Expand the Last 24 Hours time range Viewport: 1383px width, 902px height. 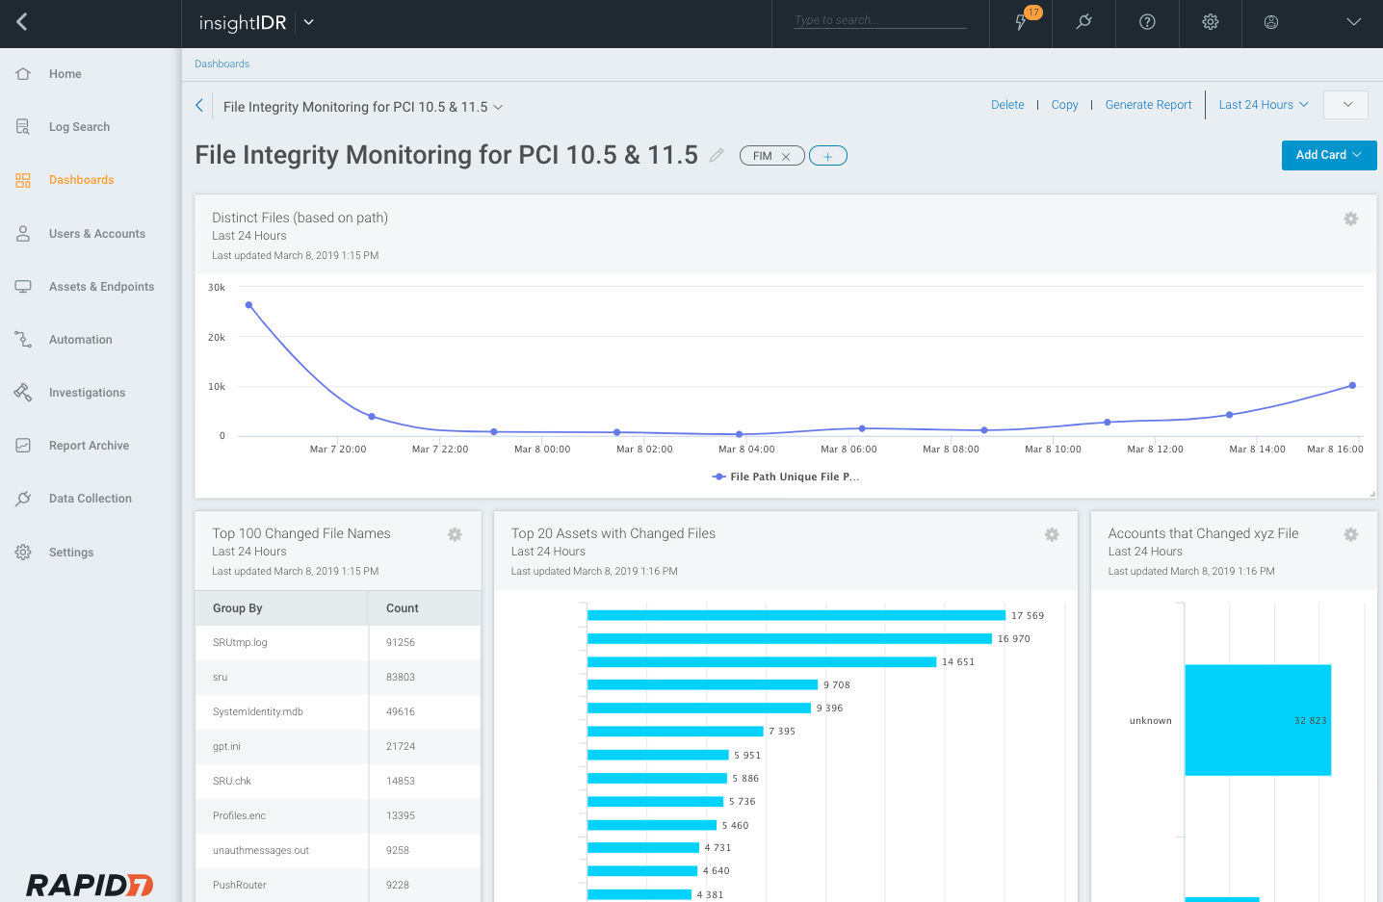point(1263,105)
